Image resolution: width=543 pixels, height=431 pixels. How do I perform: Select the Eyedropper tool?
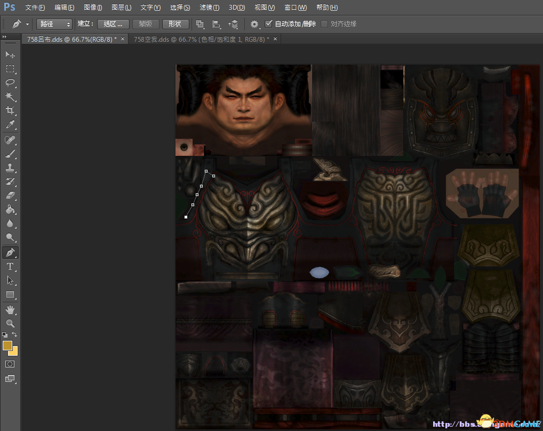(x=10, y=125)
